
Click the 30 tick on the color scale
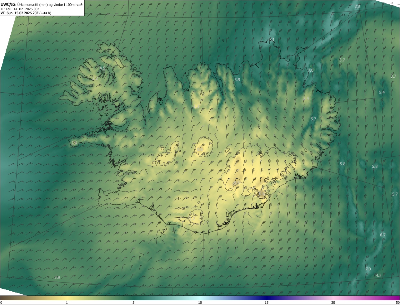click(333, 303)
